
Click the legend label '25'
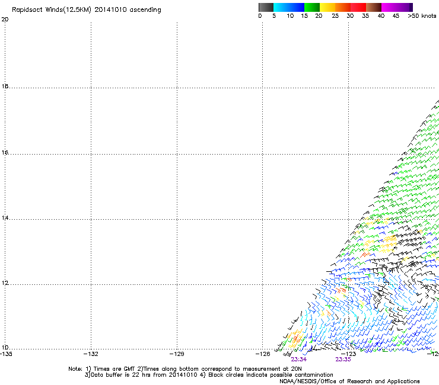335,15
